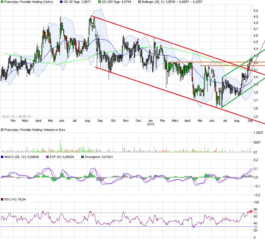Click the '500T' volume axis label
Image resolution: width=265 pixels, height=240 pixels.
click(257, 142)
